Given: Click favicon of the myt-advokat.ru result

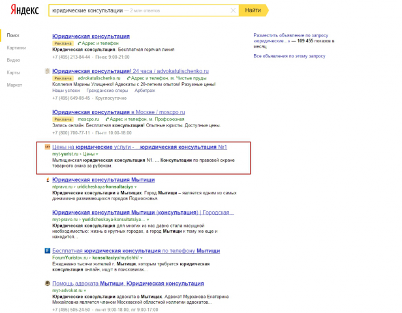Looking at the screenshot, I should pos(48,283).
